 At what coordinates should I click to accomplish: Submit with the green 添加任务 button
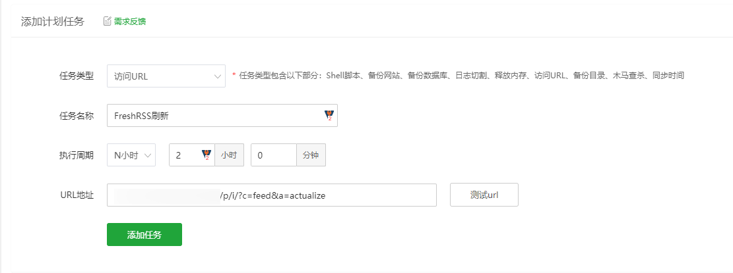pos(144,235)
